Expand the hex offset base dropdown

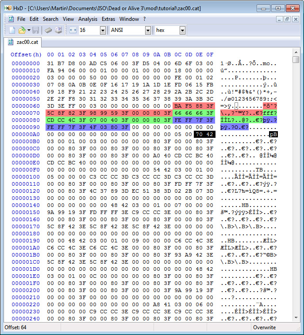[182, 30]
